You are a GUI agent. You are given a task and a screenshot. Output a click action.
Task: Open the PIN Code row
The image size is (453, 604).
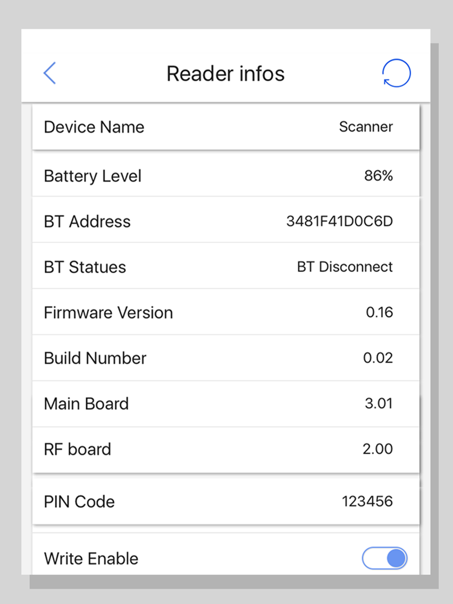click(x=226, y=501)
